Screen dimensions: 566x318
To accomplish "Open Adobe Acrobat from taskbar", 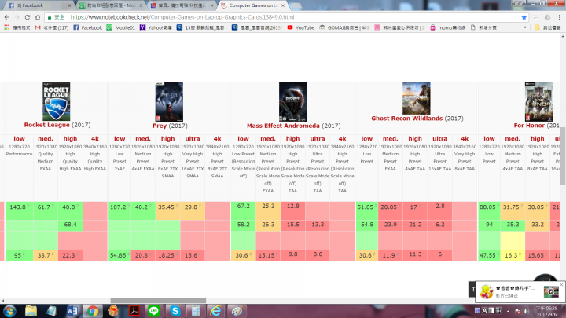I will click(134, 311).
